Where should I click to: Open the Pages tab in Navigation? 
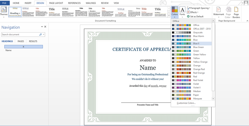point(21,41)
